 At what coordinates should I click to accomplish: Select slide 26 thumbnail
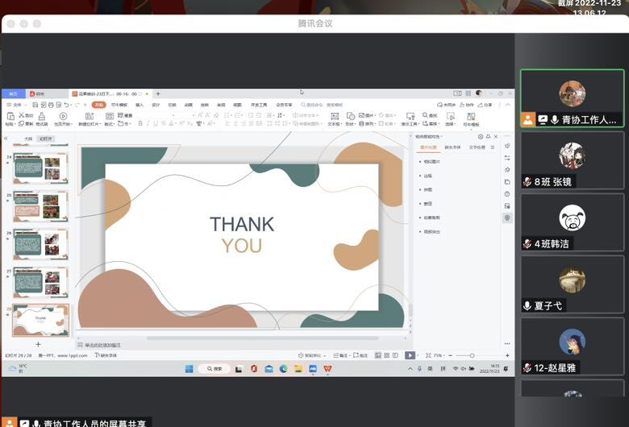[x=41, y=243]
